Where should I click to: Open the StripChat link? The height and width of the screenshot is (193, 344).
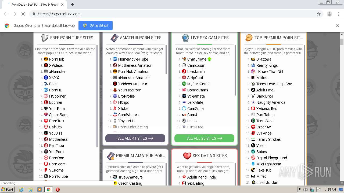point(195,78)
